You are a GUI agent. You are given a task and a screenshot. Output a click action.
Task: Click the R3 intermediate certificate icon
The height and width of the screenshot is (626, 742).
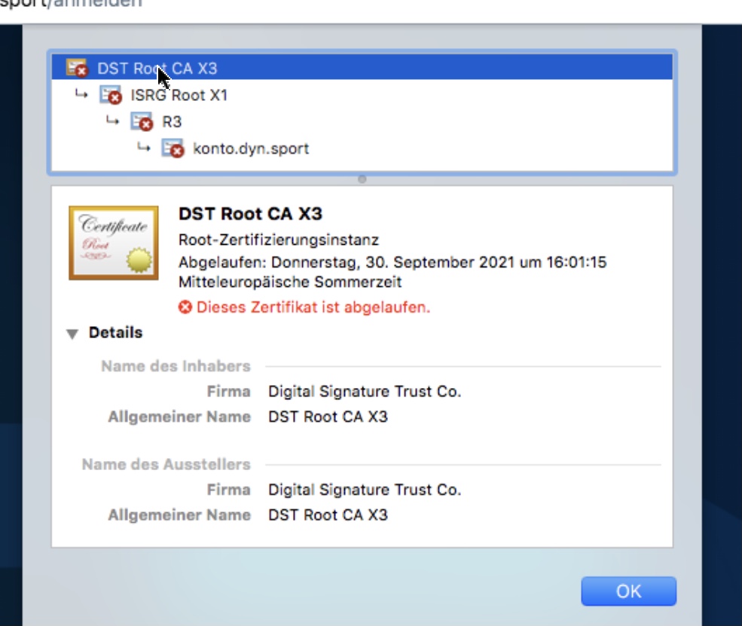(142, 122)
